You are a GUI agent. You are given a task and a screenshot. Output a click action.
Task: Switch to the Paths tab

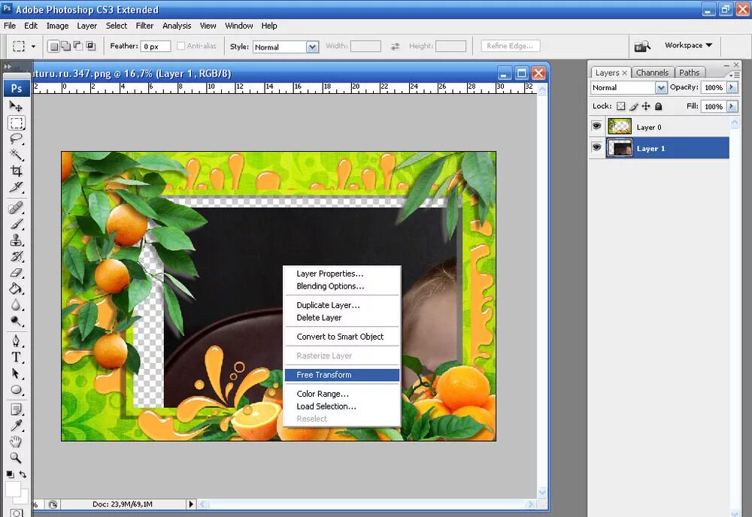click(689, 72)
